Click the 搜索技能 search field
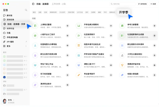Image resolution: width=159 pixels, height=107 pixels. click(122, 4)
